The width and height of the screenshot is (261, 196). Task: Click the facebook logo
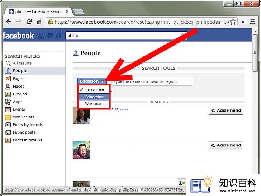[18, 36]
